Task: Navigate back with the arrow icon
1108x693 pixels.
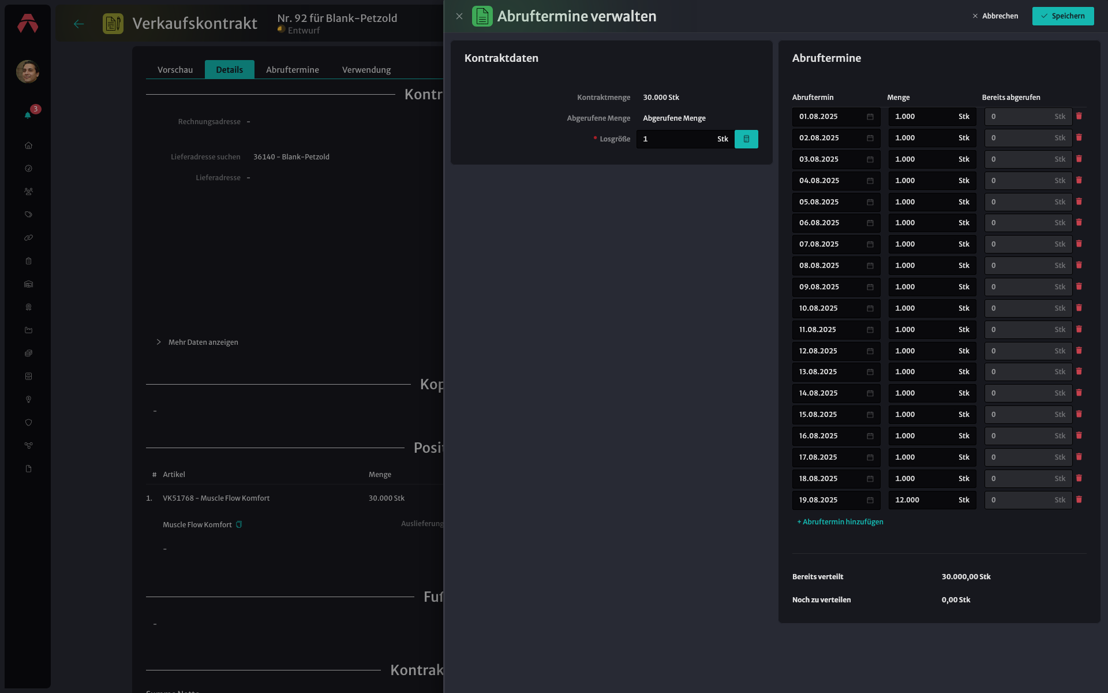Action: [79, 24]
